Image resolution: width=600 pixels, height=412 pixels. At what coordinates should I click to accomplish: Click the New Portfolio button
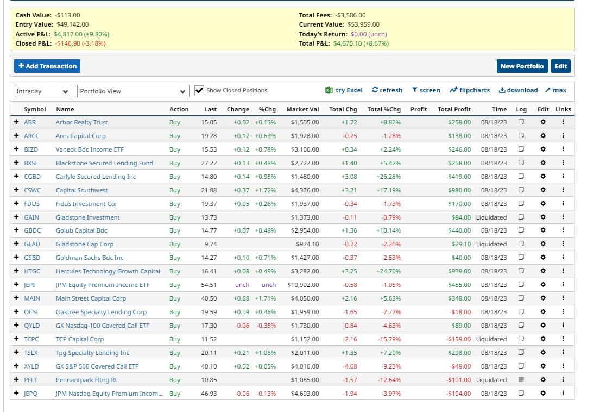coord(522,66)
